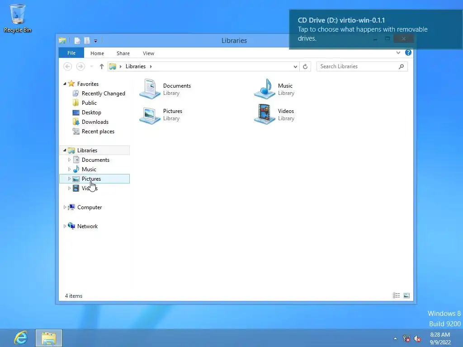The width and height of the screenshot is (463, 347).
Task: Switch to the View ribbon tab
Action: [148, 53]
